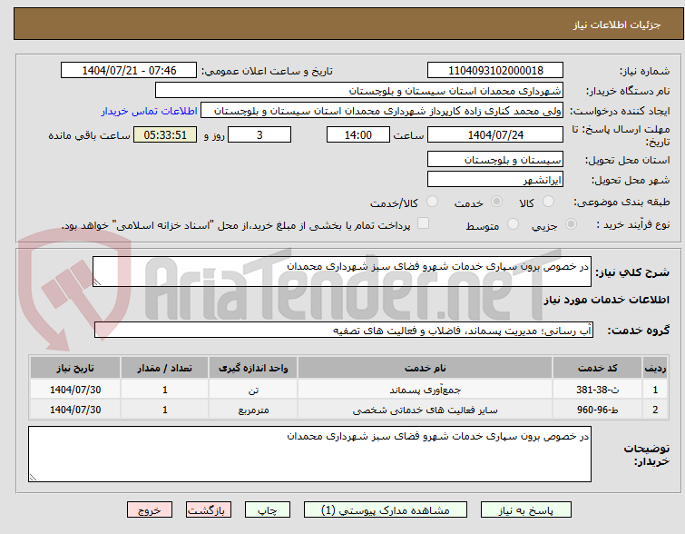The height and width of the screenshot is (534, 685).
Task: Click the جمع‌آوری پسماند service name
Action: click(426, 390)
